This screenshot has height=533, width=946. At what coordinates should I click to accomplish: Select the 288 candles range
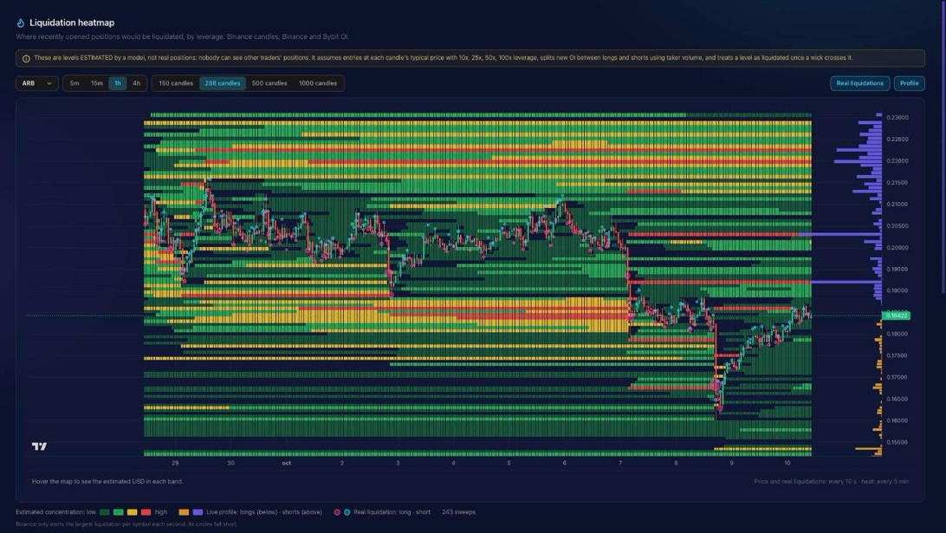click(223, 83)
